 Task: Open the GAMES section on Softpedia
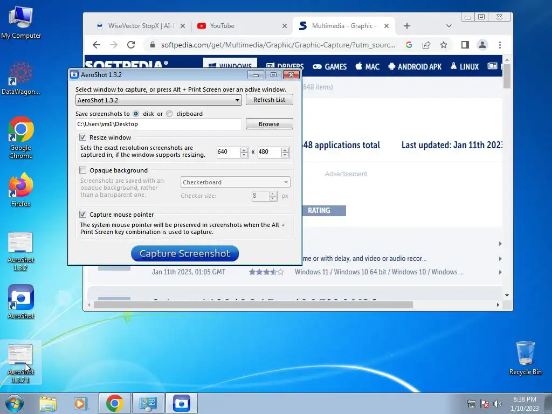pyautogui.click(x=330, y=66)
